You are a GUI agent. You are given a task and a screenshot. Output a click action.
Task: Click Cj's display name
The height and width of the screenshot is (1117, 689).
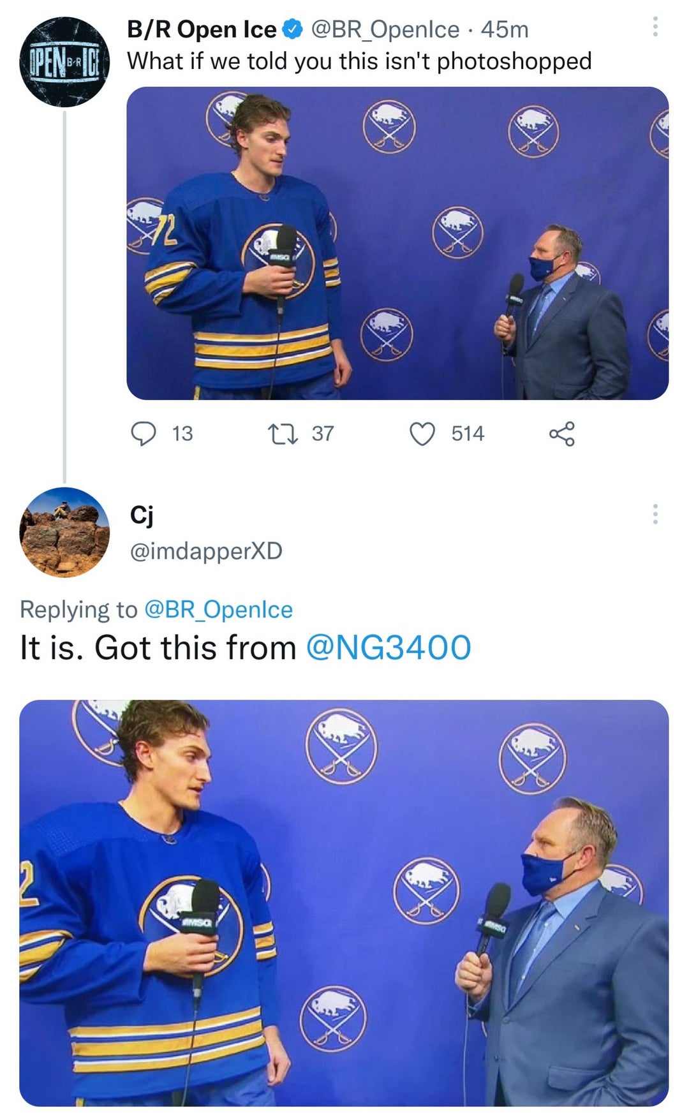point(141,514)
